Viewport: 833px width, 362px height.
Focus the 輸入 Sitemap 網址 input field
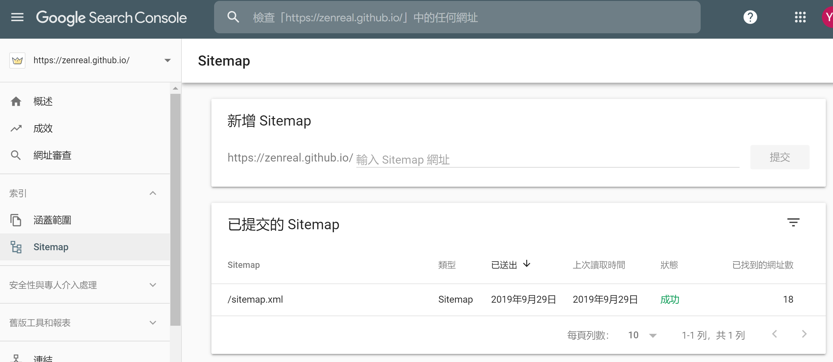point(546,159)
